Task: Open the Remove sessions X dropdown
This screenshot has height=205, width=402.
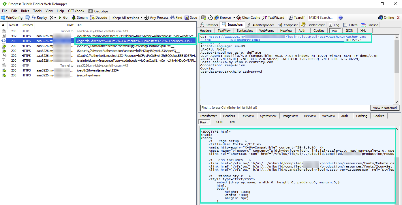Action: point(53,18)
